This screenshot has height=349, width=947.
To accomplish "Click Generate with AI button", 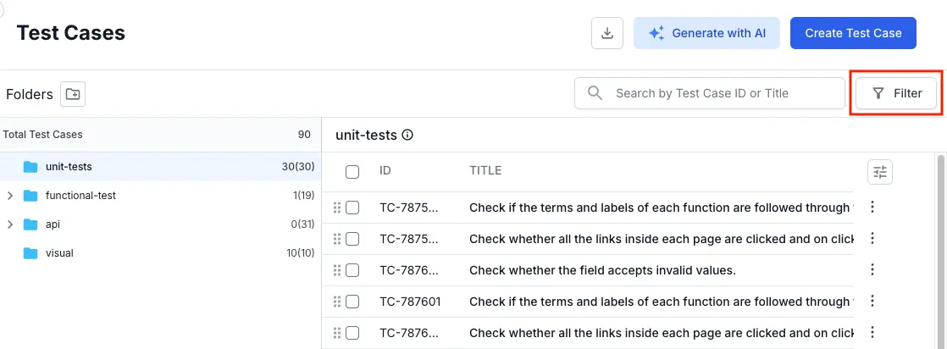I will click(x=706, y=33).
